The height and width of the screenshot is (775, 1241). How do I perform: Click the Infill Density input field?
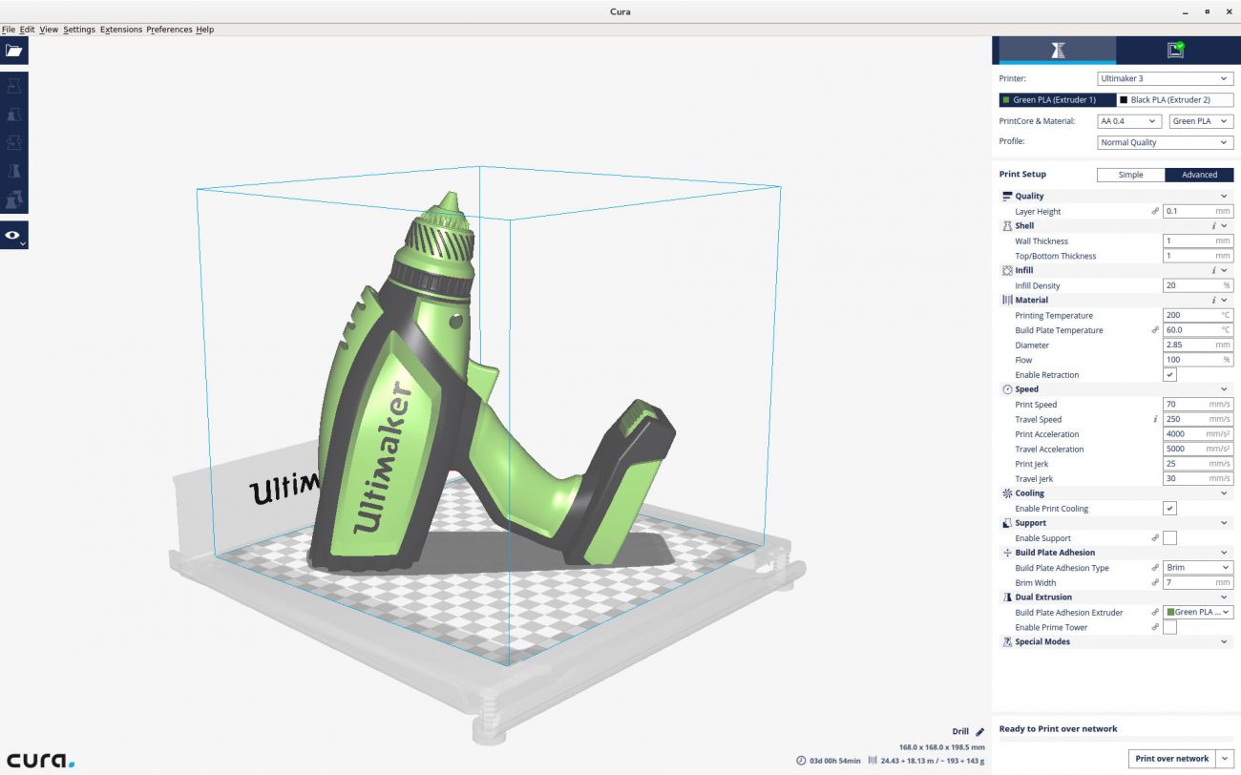pyautogui.click(x=1198, y=285)
